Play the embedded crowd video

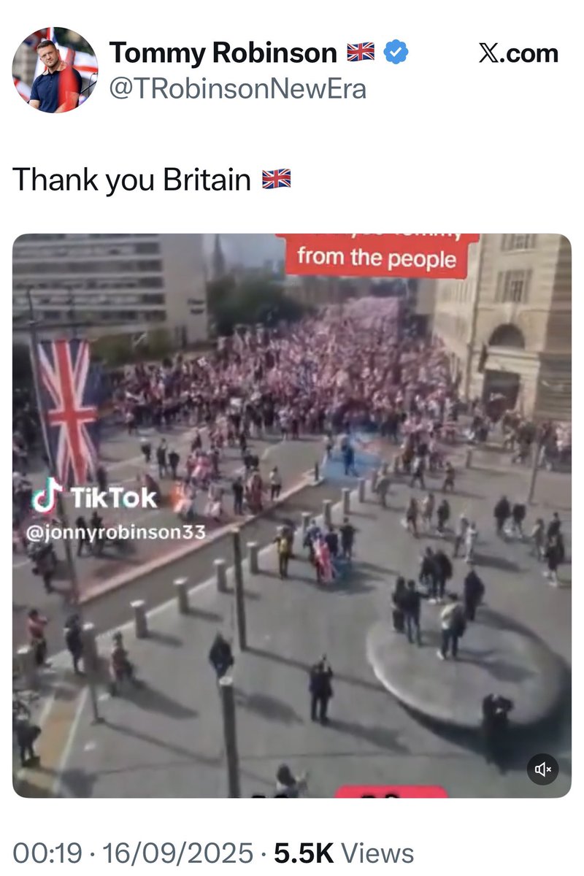[292, 515]
